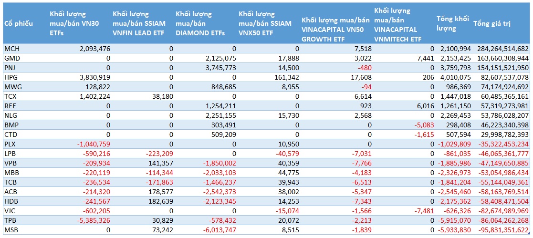
Task: Select the value 2,251,155 in NLG row
Action: pyautogui.click(x=221, y=115)
